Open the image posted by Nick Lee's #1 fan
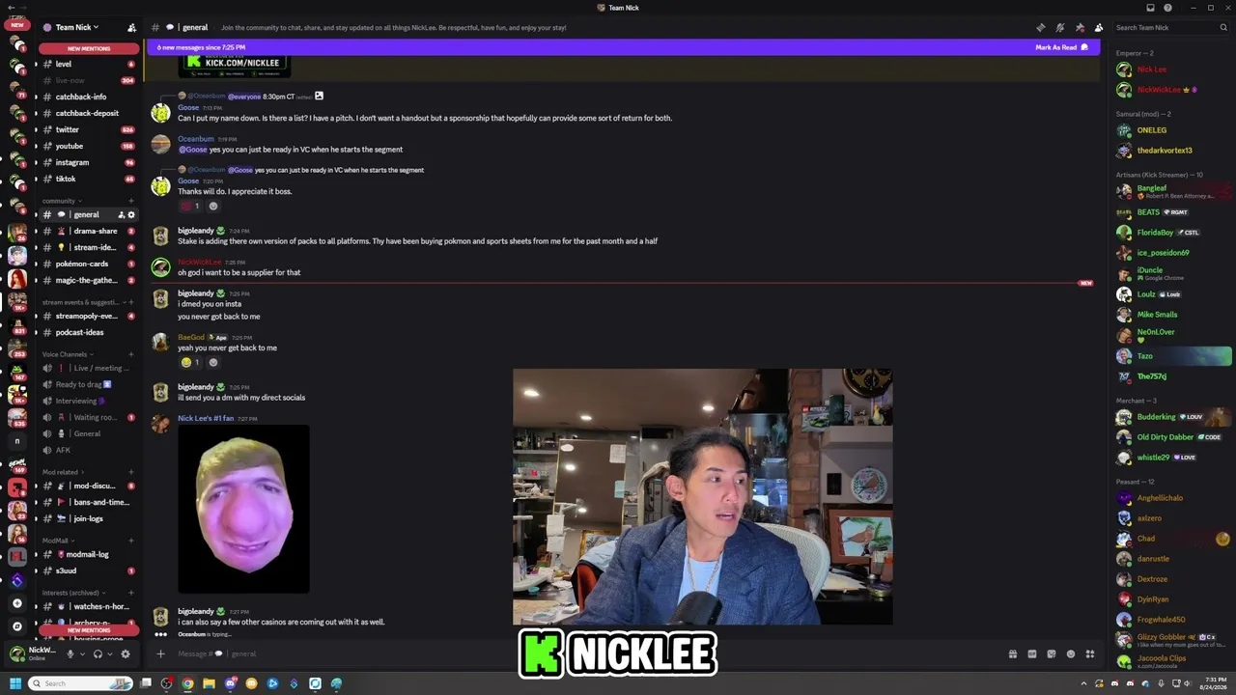This screenshot has height=695, width=1236. (243, 509)
